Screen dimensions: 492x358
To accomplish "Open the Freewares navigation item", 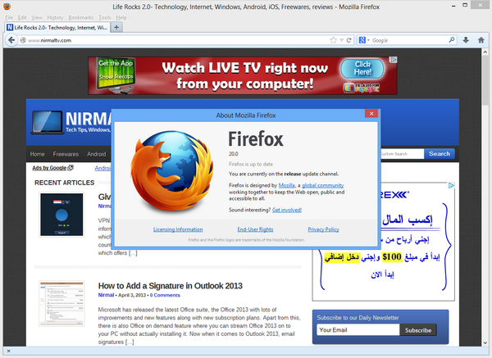I will point(66,154).
